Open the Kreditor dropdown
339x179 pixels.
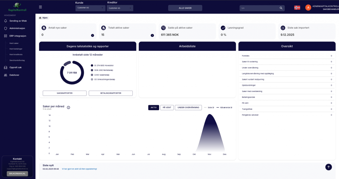click(x=120, y=8)
